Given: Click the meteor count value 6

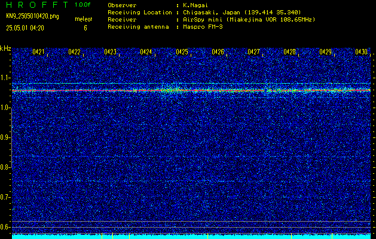Looking at the screenshot, I should [x=85, y=28].
